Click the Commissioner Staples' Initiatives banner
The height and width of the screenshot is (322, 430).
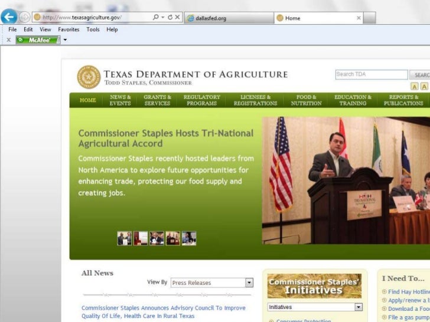(314, 286)
